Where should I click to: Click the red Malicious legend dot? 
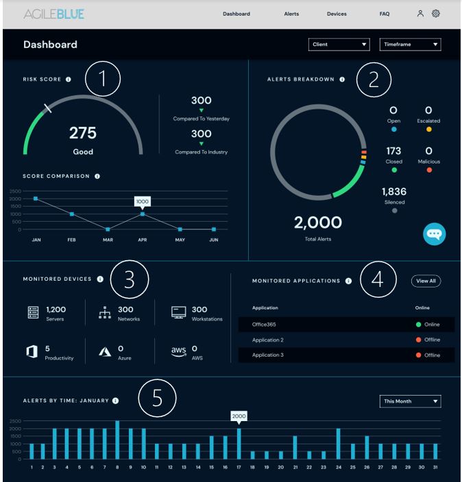click(x=429, y=170)
